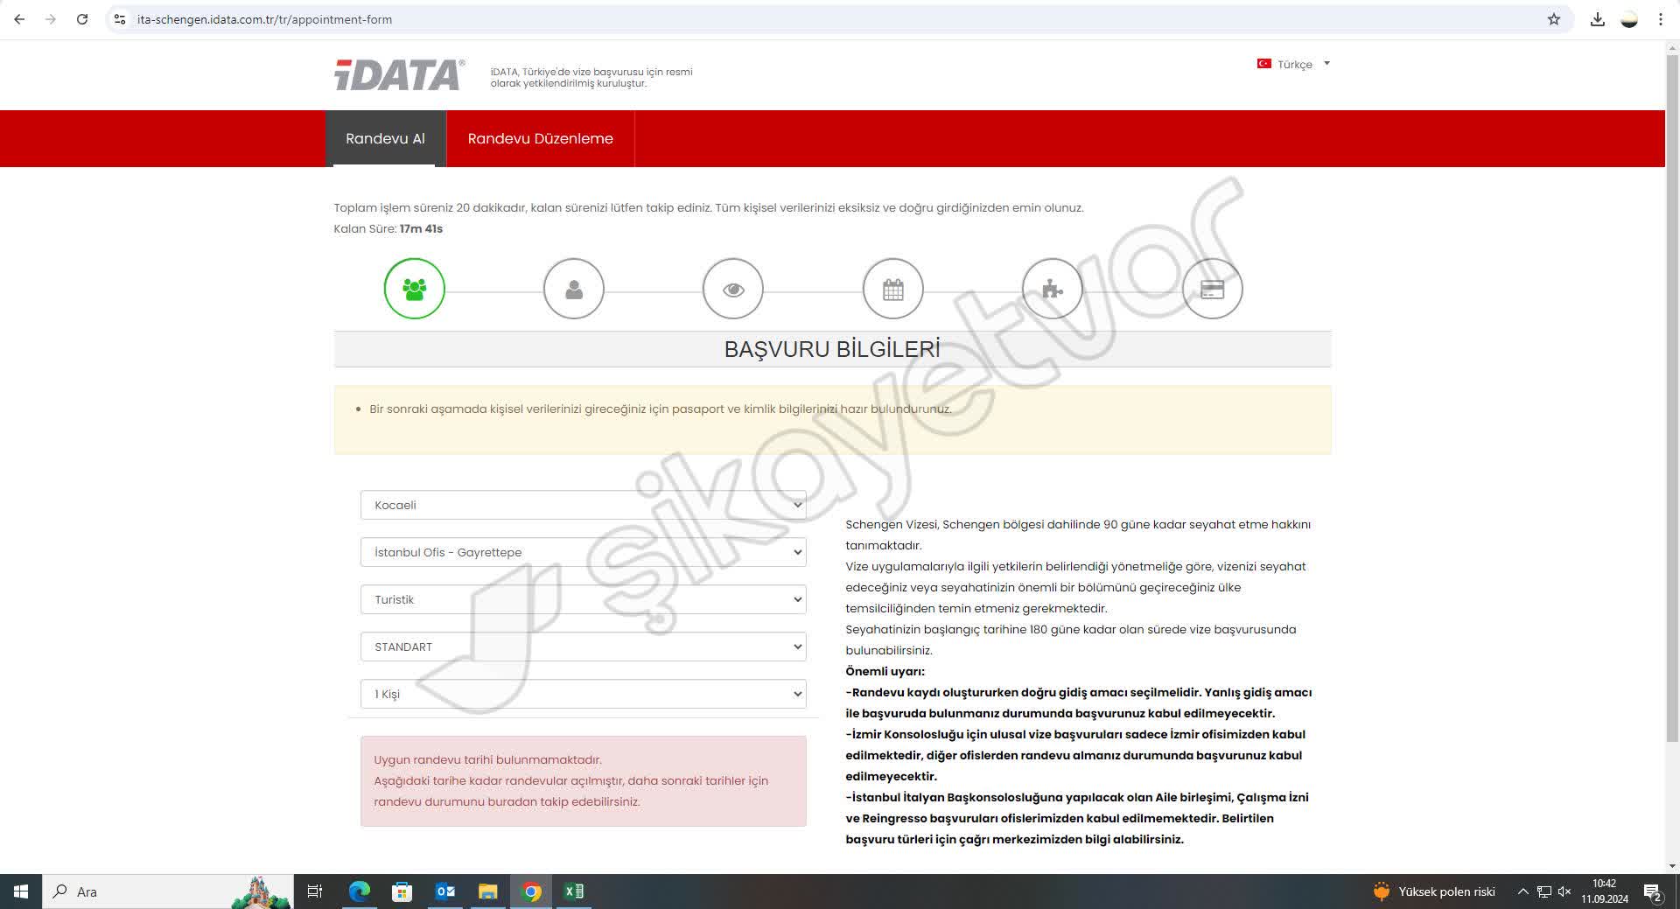Expand the İstanbul Ofis - Gayrettepe dropdown

[x=583, y=552]
